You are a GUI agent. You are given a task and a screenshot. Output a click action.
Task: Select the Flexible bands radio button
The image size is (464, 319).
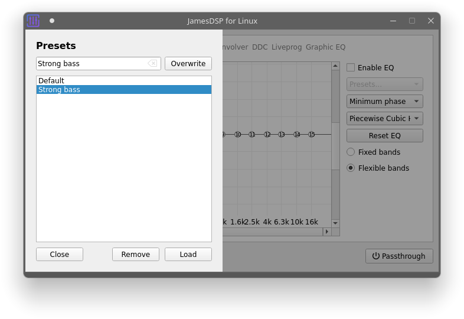tap(351, 168)
